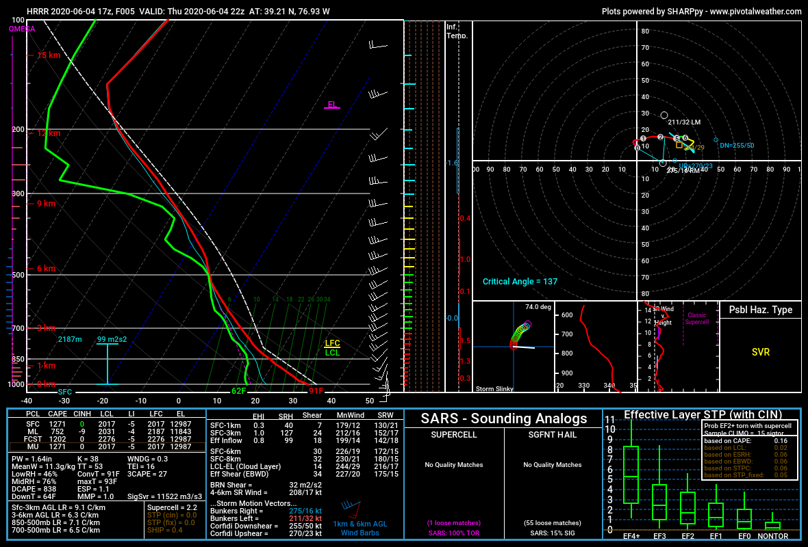
Task: Click the EF0 box plot label
Action: click(744, 536)
